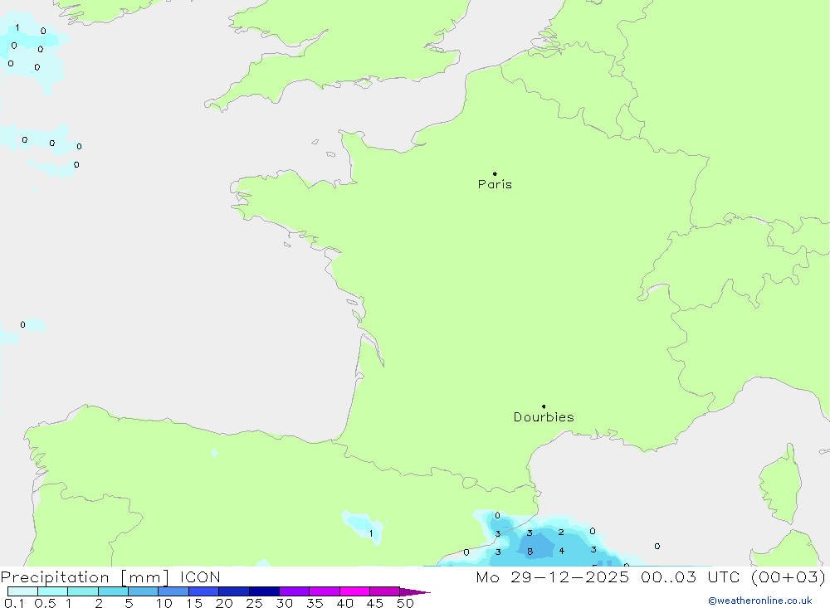Click the Mo 29-12-2025 00..03 UTC timestamp
The height and width of the screenshot is (608, 830).
[x=651, y=576]
